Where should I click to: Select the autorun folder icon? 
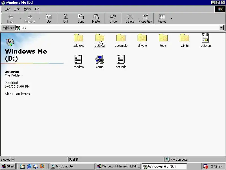[100, 38]
